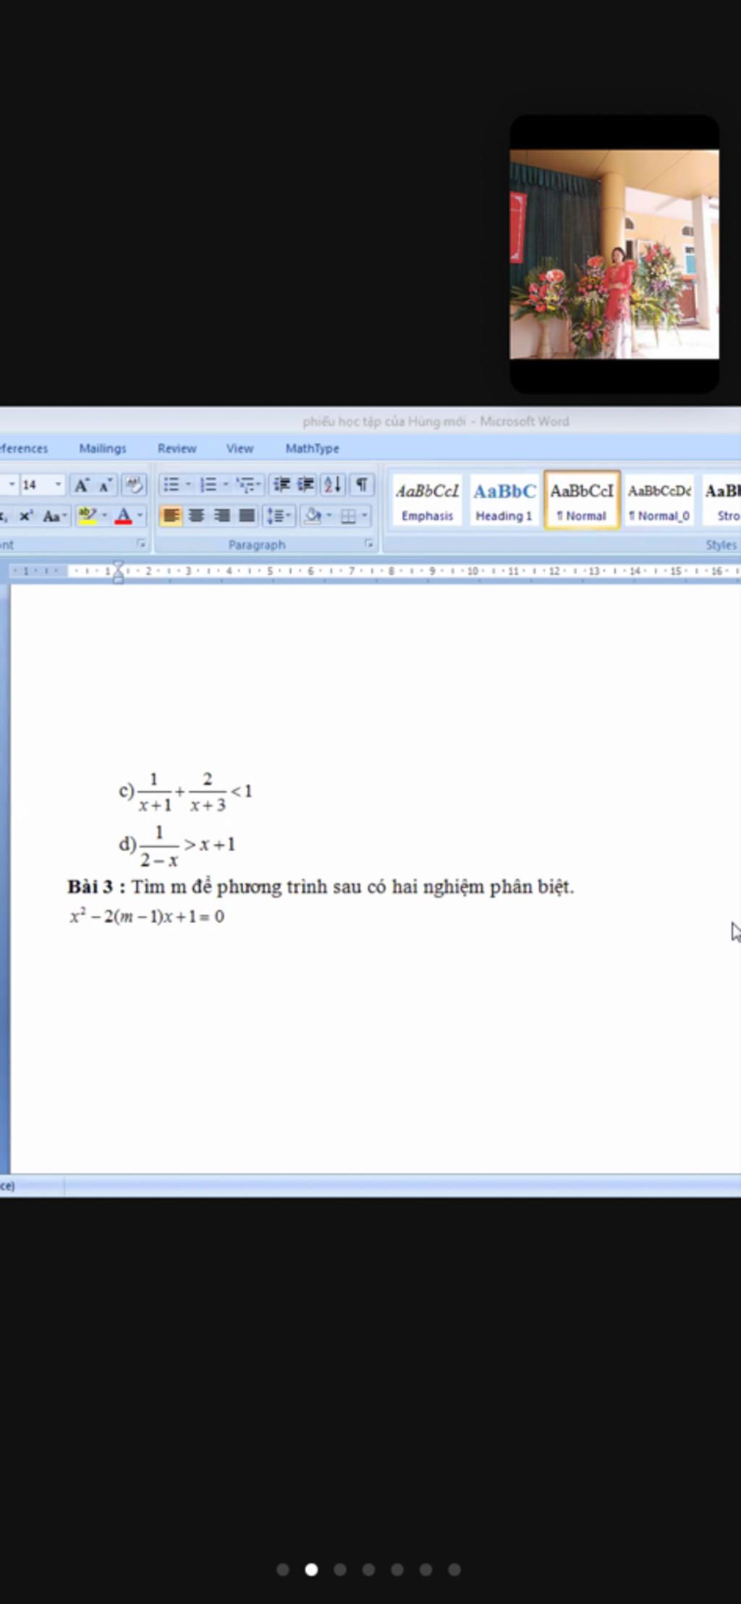This screenshot has height=1604, width=741.
Task: Click the Line Spacing icon
Action: click(x=275, y=517)
